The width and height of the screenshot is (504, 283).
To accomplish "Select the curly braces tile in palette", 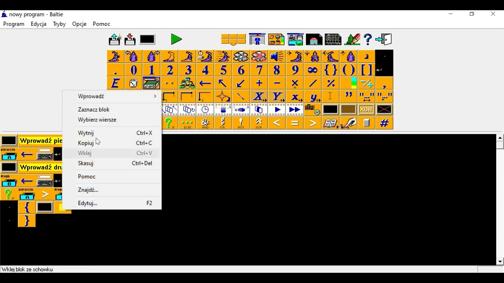I will (331, 70).
